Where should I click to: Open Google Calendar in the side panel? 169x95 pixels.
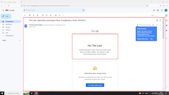[x=167, y=16]
